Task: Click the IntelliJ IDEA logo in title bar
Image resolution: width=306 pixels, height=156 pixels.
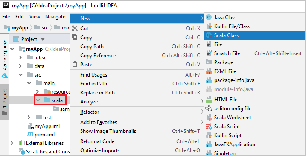Action: tap(7, 5)
